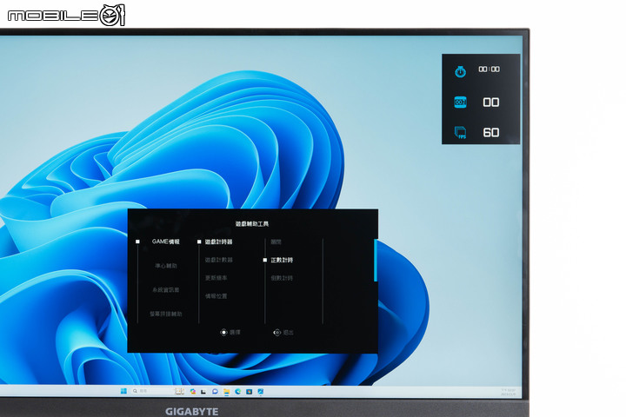Click the taskbar search box

[x=157, y=391]
